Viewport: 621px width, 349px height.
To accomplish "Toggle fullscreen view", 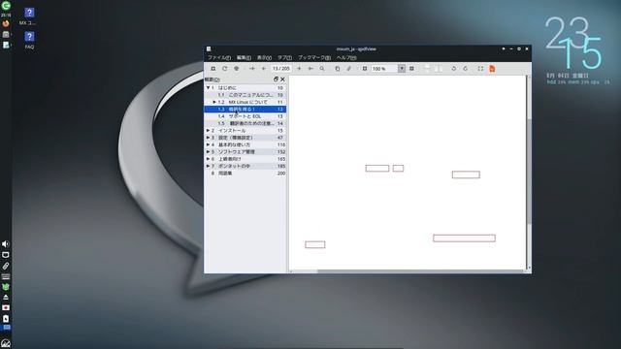I will pos(480,69).
